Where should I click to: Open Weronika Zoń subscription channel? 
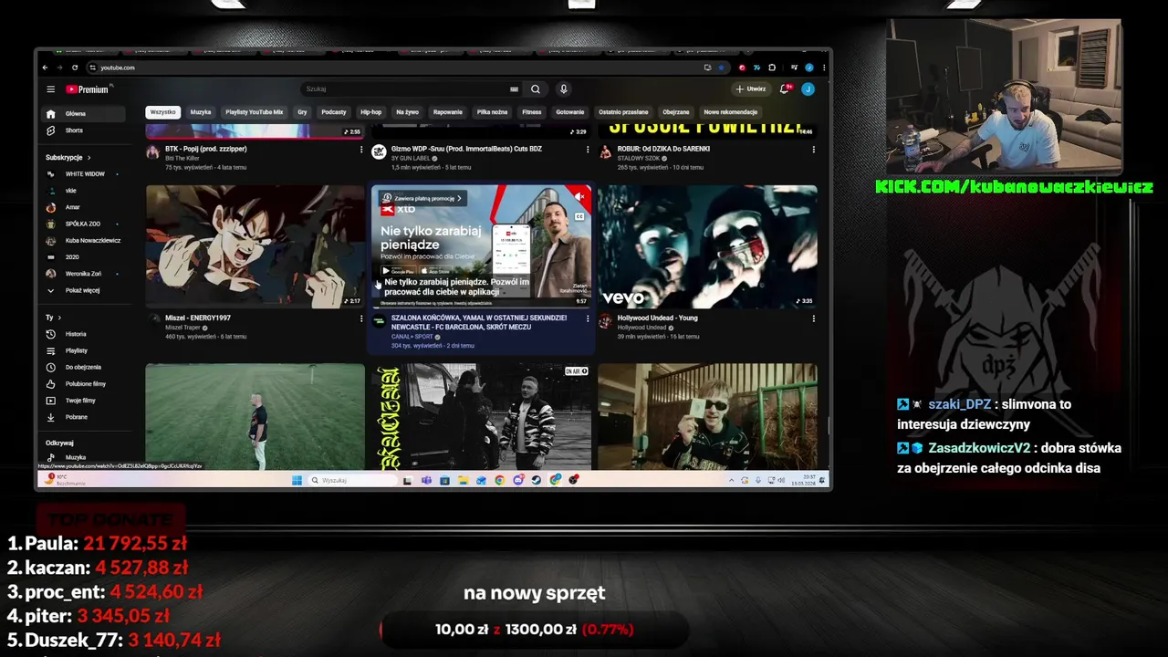point(83,274)
